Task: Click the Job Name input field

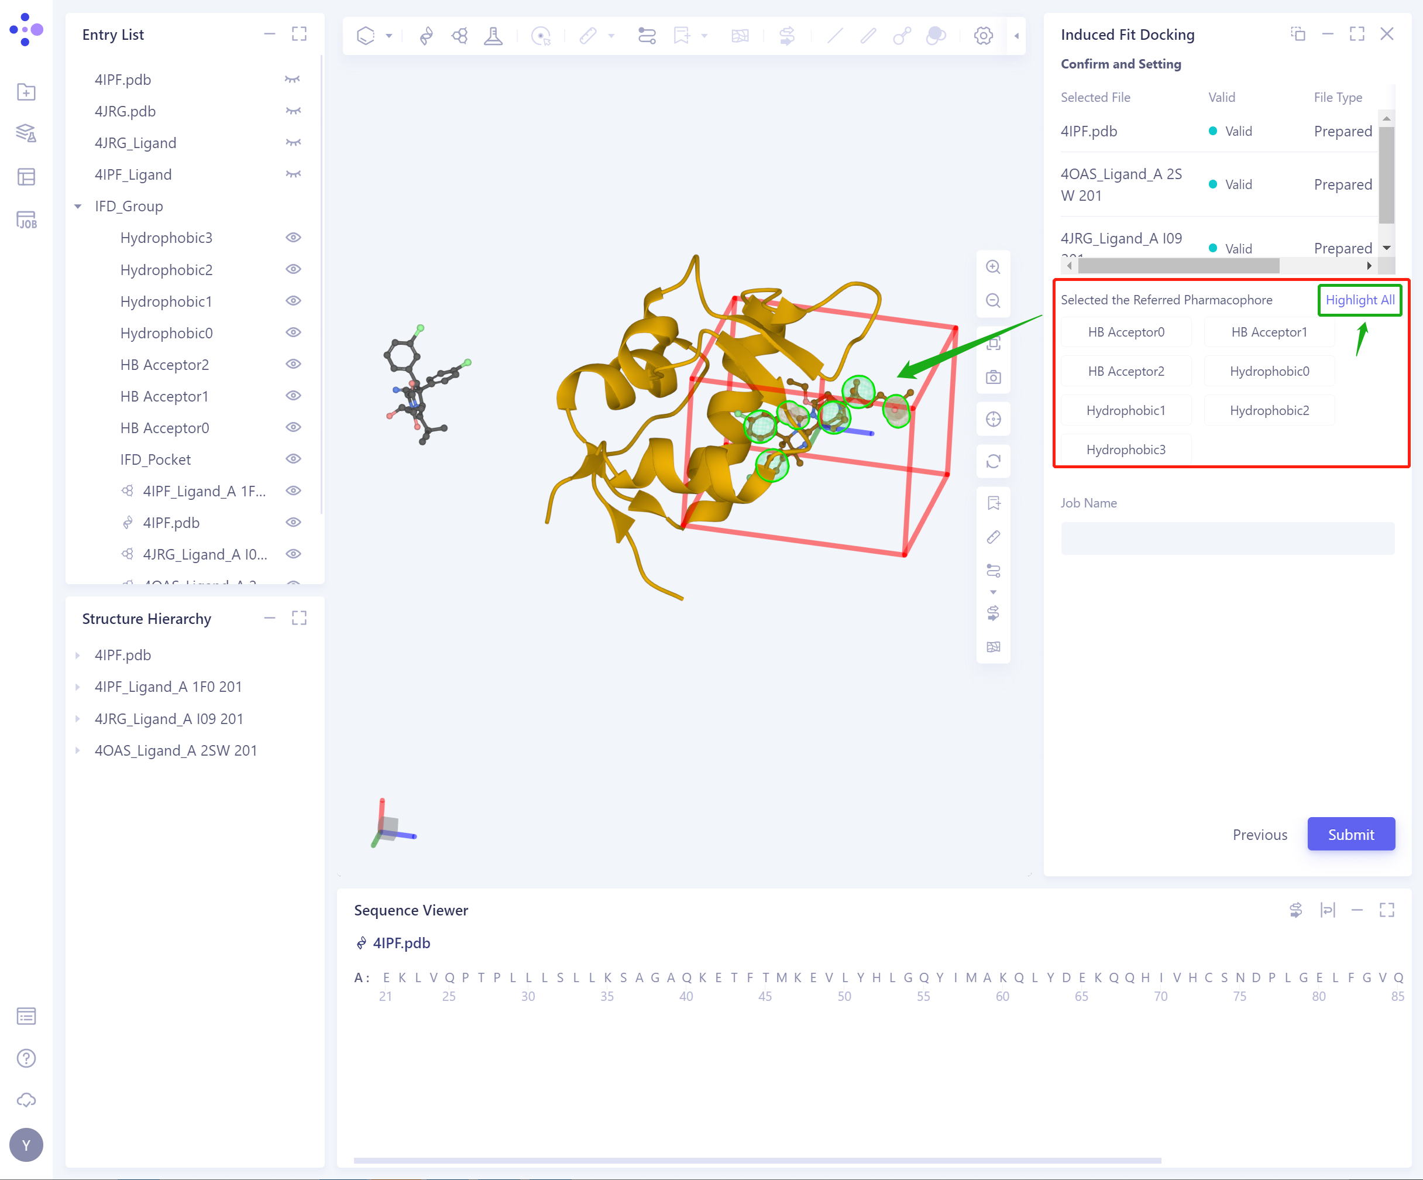Action: click(x=1226, y=539)
